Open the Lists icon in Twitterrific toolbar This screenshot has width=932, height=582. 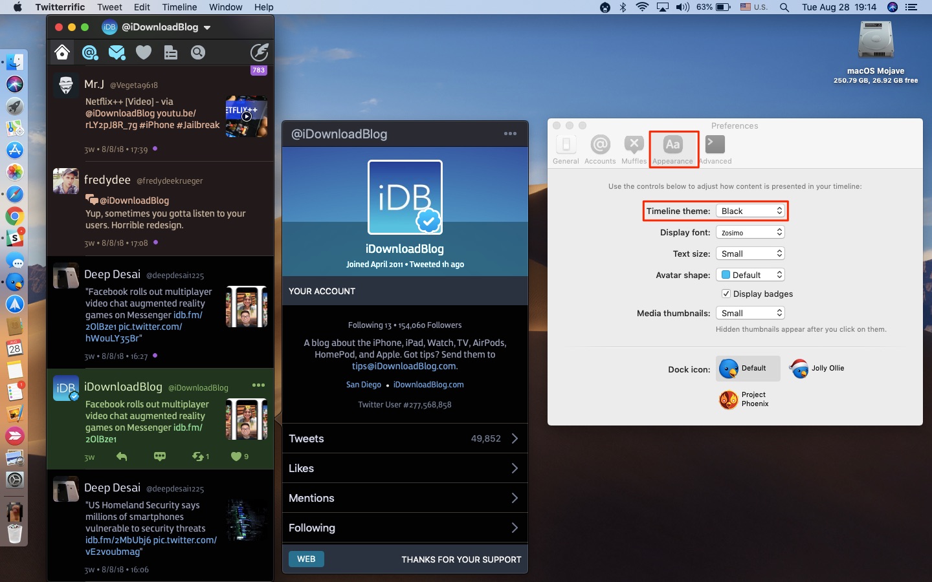171,52
